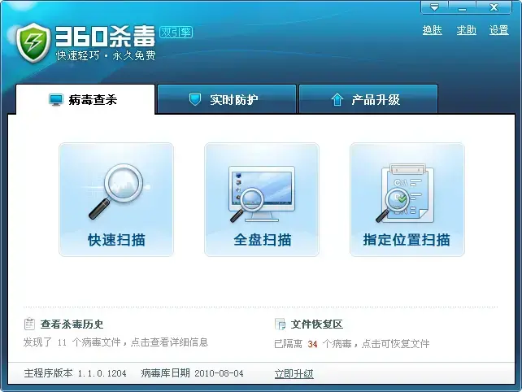Click the 360杀毒 title logo text
The image size is (522, 392).
(x=105, y=36)
